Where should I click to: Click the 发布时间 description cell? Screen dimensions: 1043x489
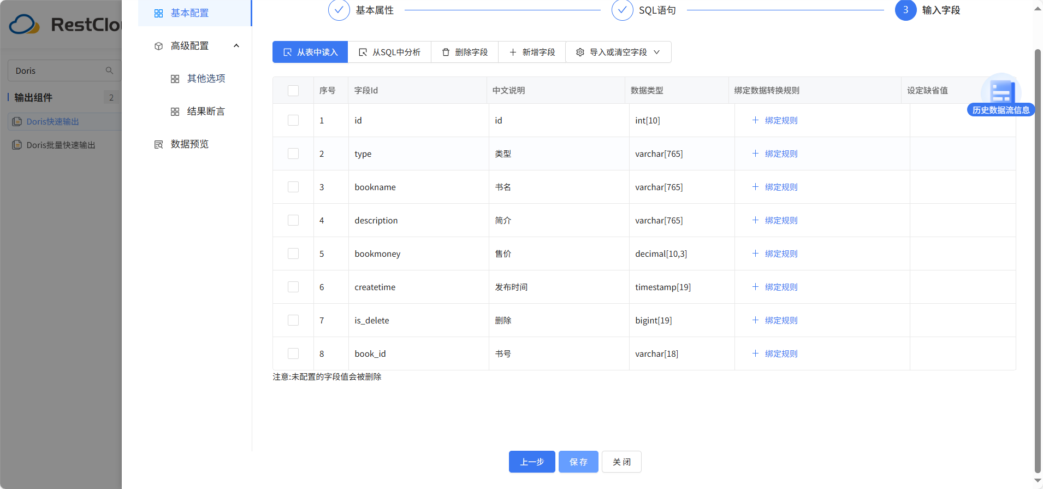pyautogui.click(x=559, y=287)
